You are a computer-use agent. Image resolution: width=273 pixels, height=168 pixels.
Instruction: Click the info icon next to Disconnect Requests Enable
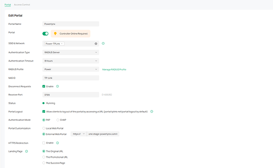57,86
